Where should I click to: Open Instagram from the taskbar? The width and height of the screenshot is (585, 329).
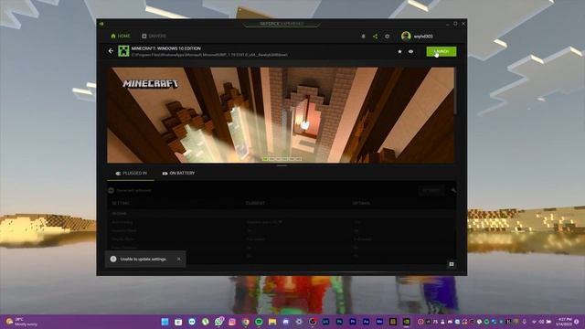click(232, 322)
